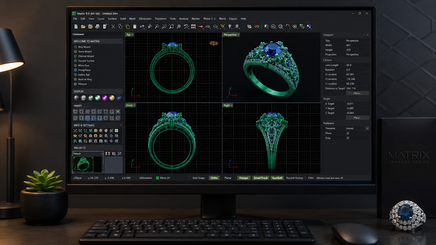Screen dimensions: 436x245
Task: Launch the Ring Wizard
Action: [x=84, y=47]
